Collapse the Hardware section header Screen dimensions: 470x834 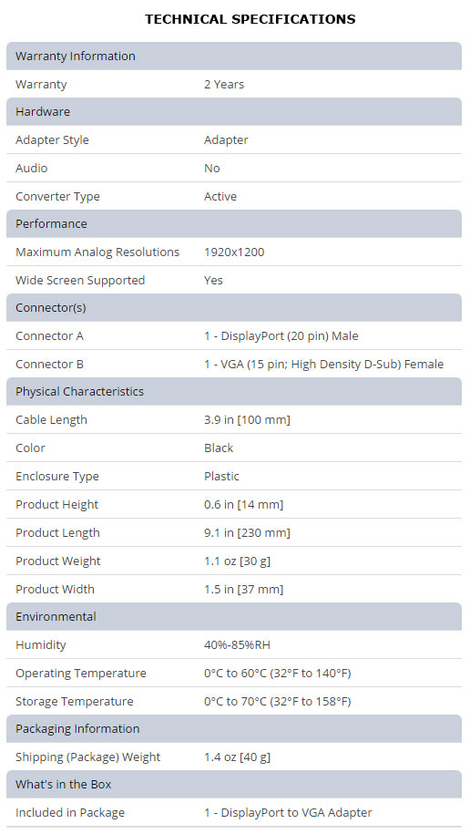pos(234,112)
